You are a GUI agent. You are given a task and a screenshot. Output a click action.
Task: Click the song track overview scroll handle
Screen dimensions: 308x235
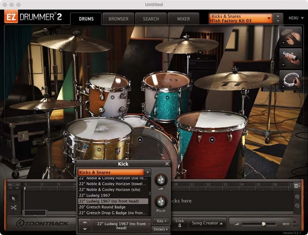pyautogui.click(x=35, y=213)
